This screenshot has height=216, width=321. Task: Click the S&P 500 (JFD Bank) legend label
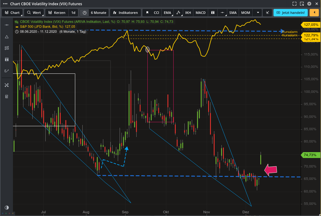point(42,27)
